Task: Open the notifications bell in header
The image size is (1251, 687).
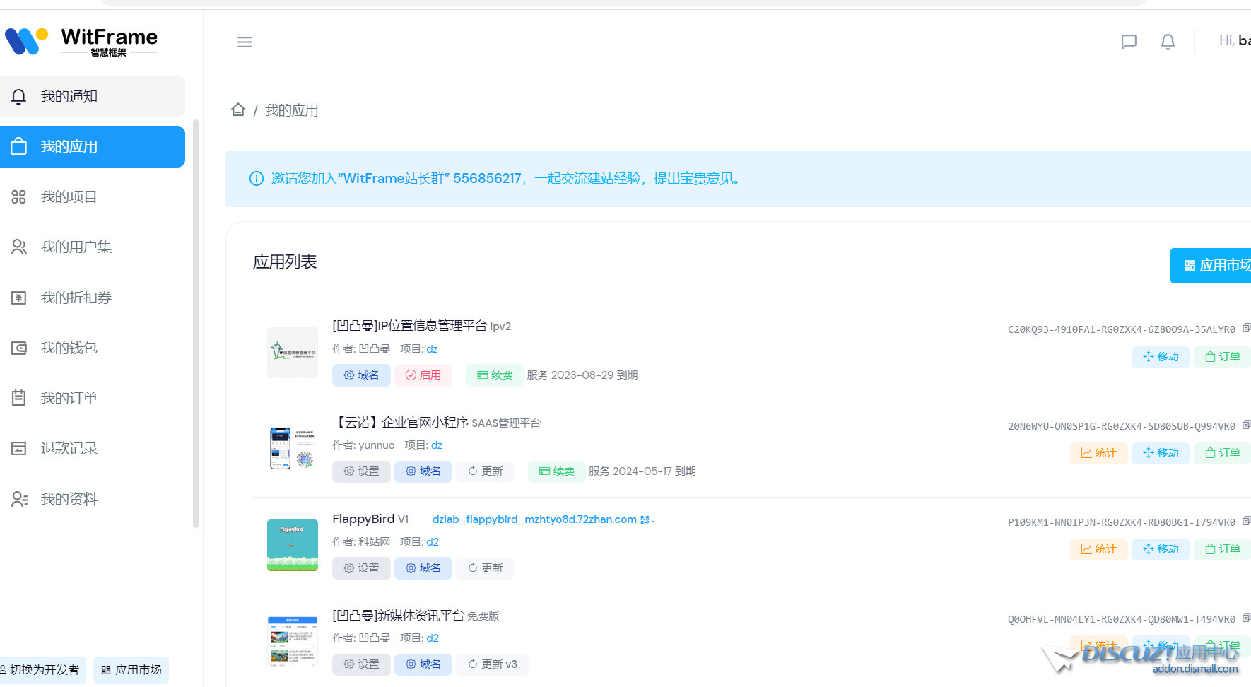Action: (x=1168, y=42)
